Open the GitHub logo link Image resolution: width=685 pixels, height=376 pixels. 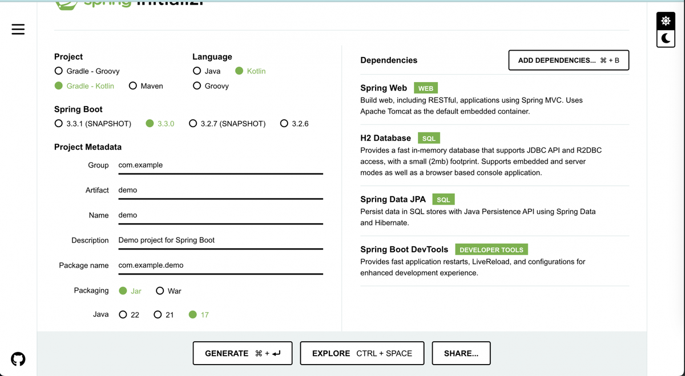click(x=18, y=359)
